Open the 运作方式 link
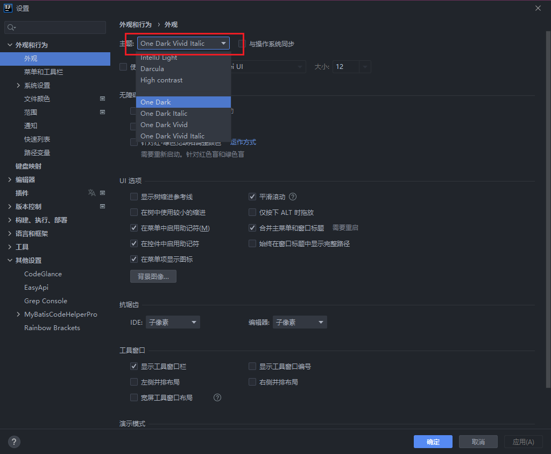 tap(243, 142)
